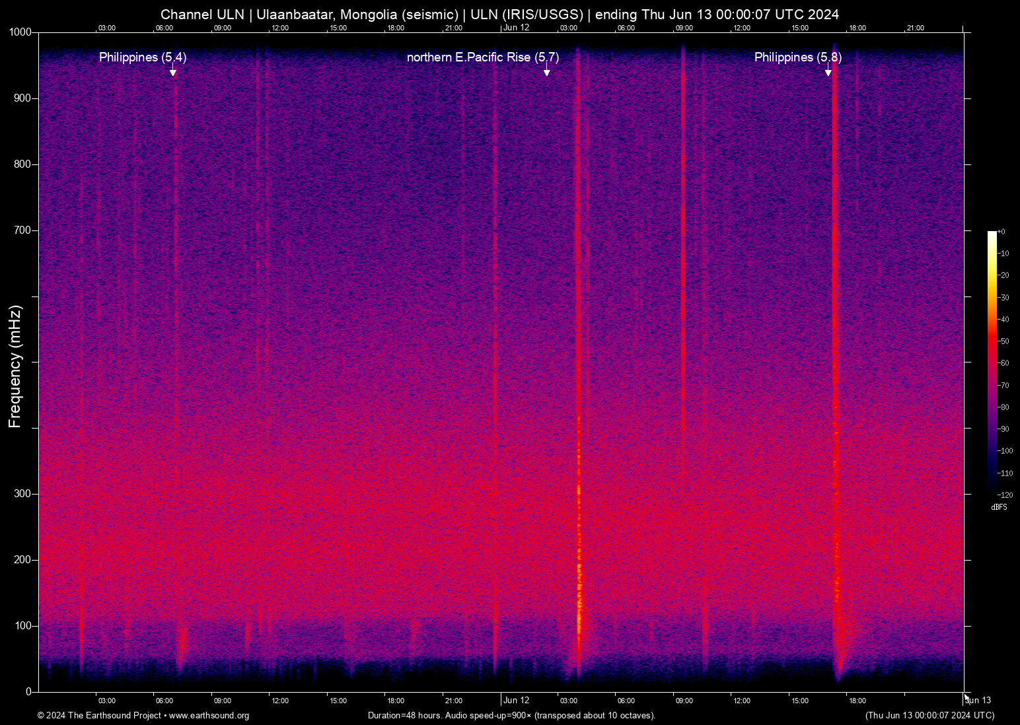Click the Jun 12 date marker on bottom axis
Viewport: 1020px width, 725px height.
click(516, 701)
